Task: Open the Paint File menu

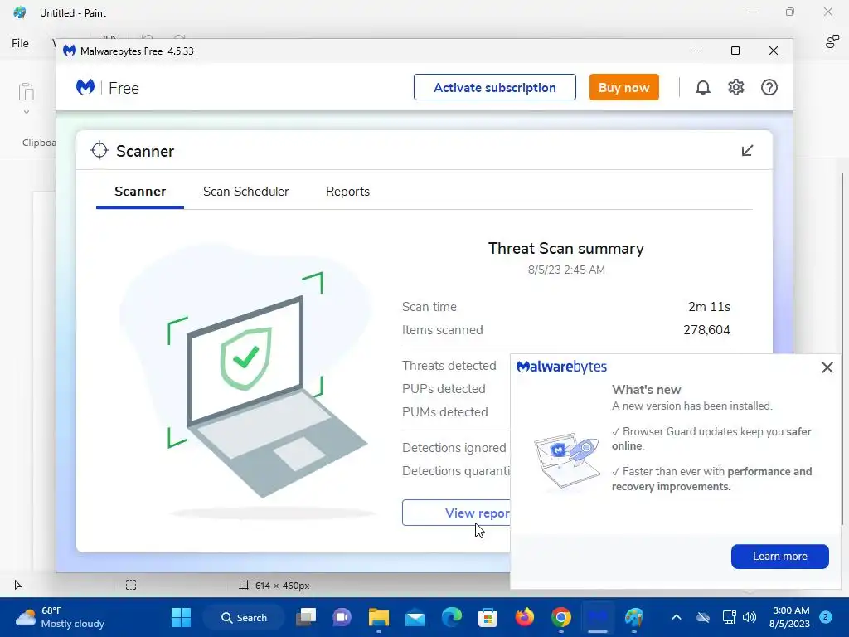Action: pyautogui.click(x=20, y=43)
